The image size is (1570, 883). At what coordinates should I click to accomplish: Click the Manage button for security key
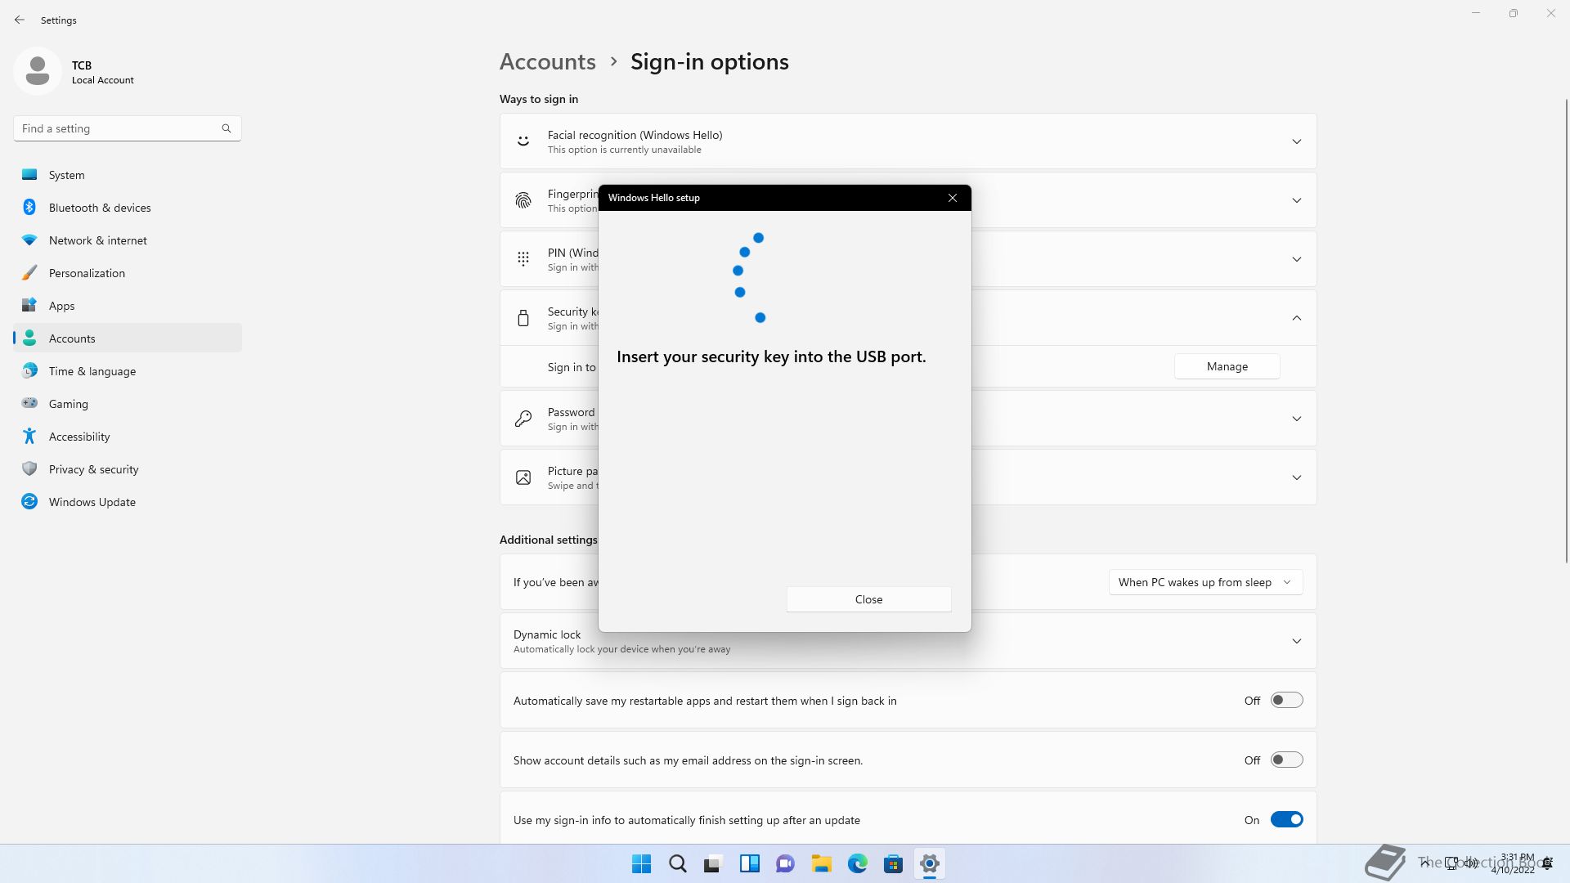1227,366
